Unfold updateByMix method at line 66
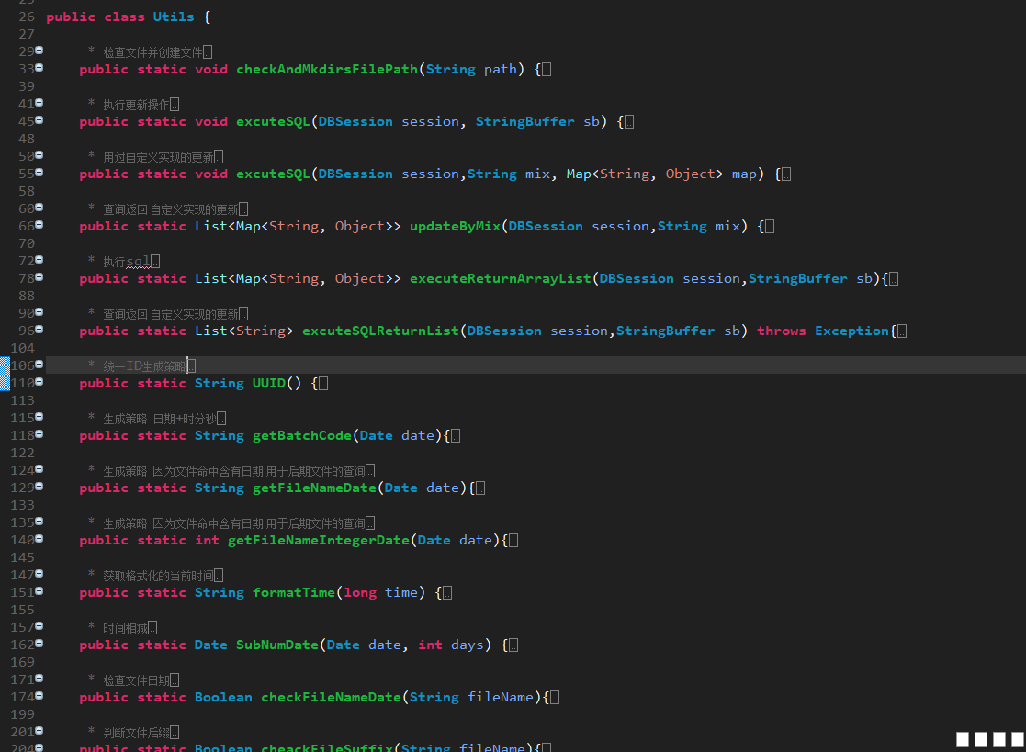Viewport: 1026px width, 752px height. pos(39,226)
